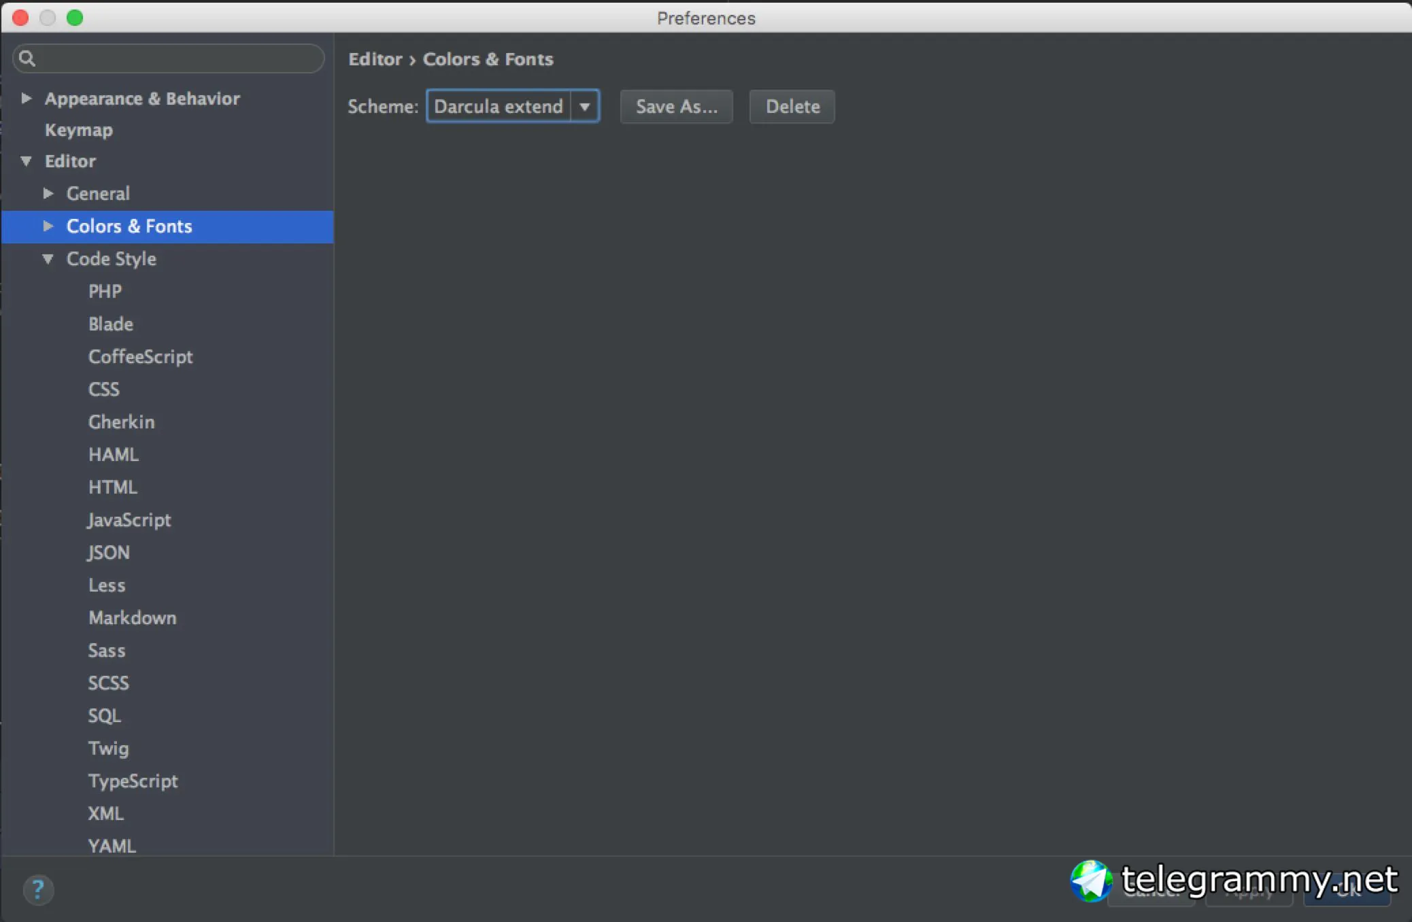Click the search magnifier icon
1412x922 pixels.
tap(27, 58)
